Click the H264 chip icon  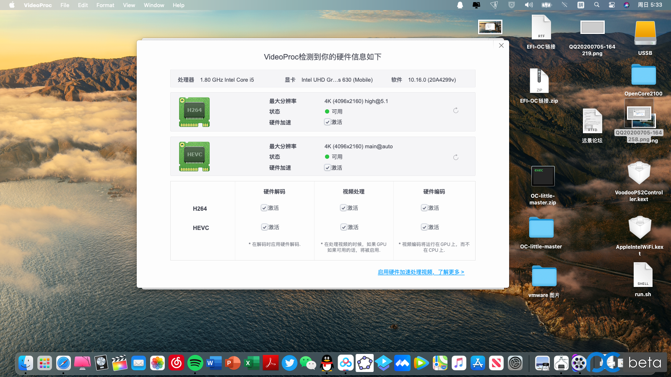click(194, 112)
